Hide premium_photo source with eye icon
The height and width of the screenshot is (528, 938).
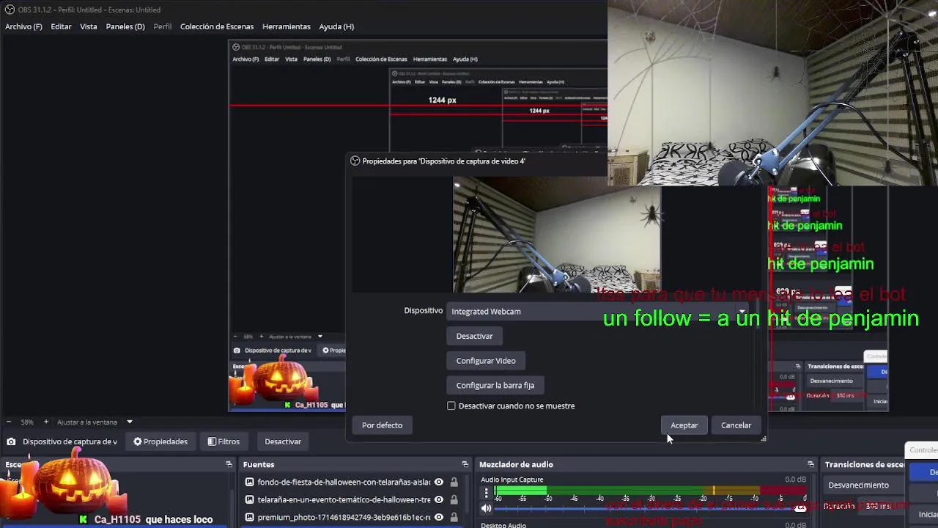[439, 517]
